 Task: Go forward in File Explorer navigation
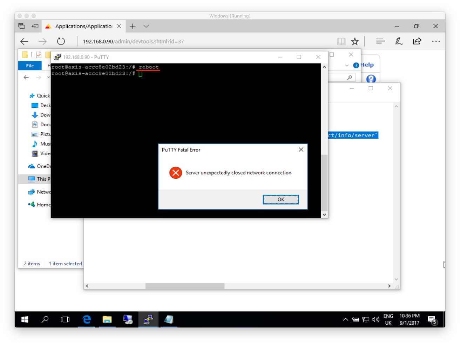point(39,77)
